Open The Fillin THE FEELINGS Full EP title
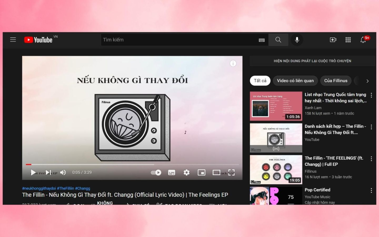Screen dimensions: 379x237 334,161
